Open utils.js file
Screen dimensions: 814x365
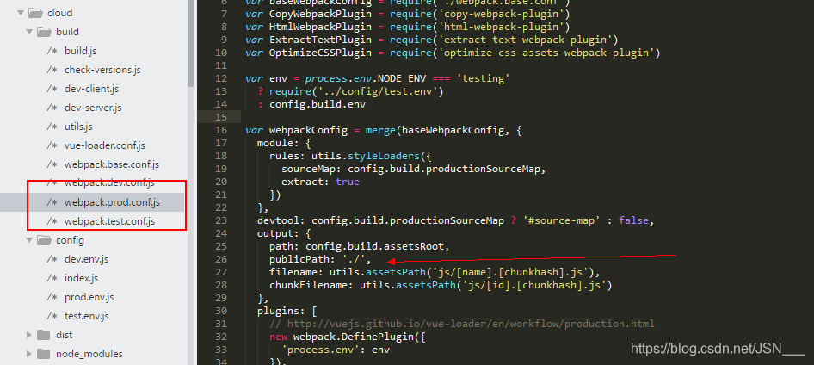(78, 127)
